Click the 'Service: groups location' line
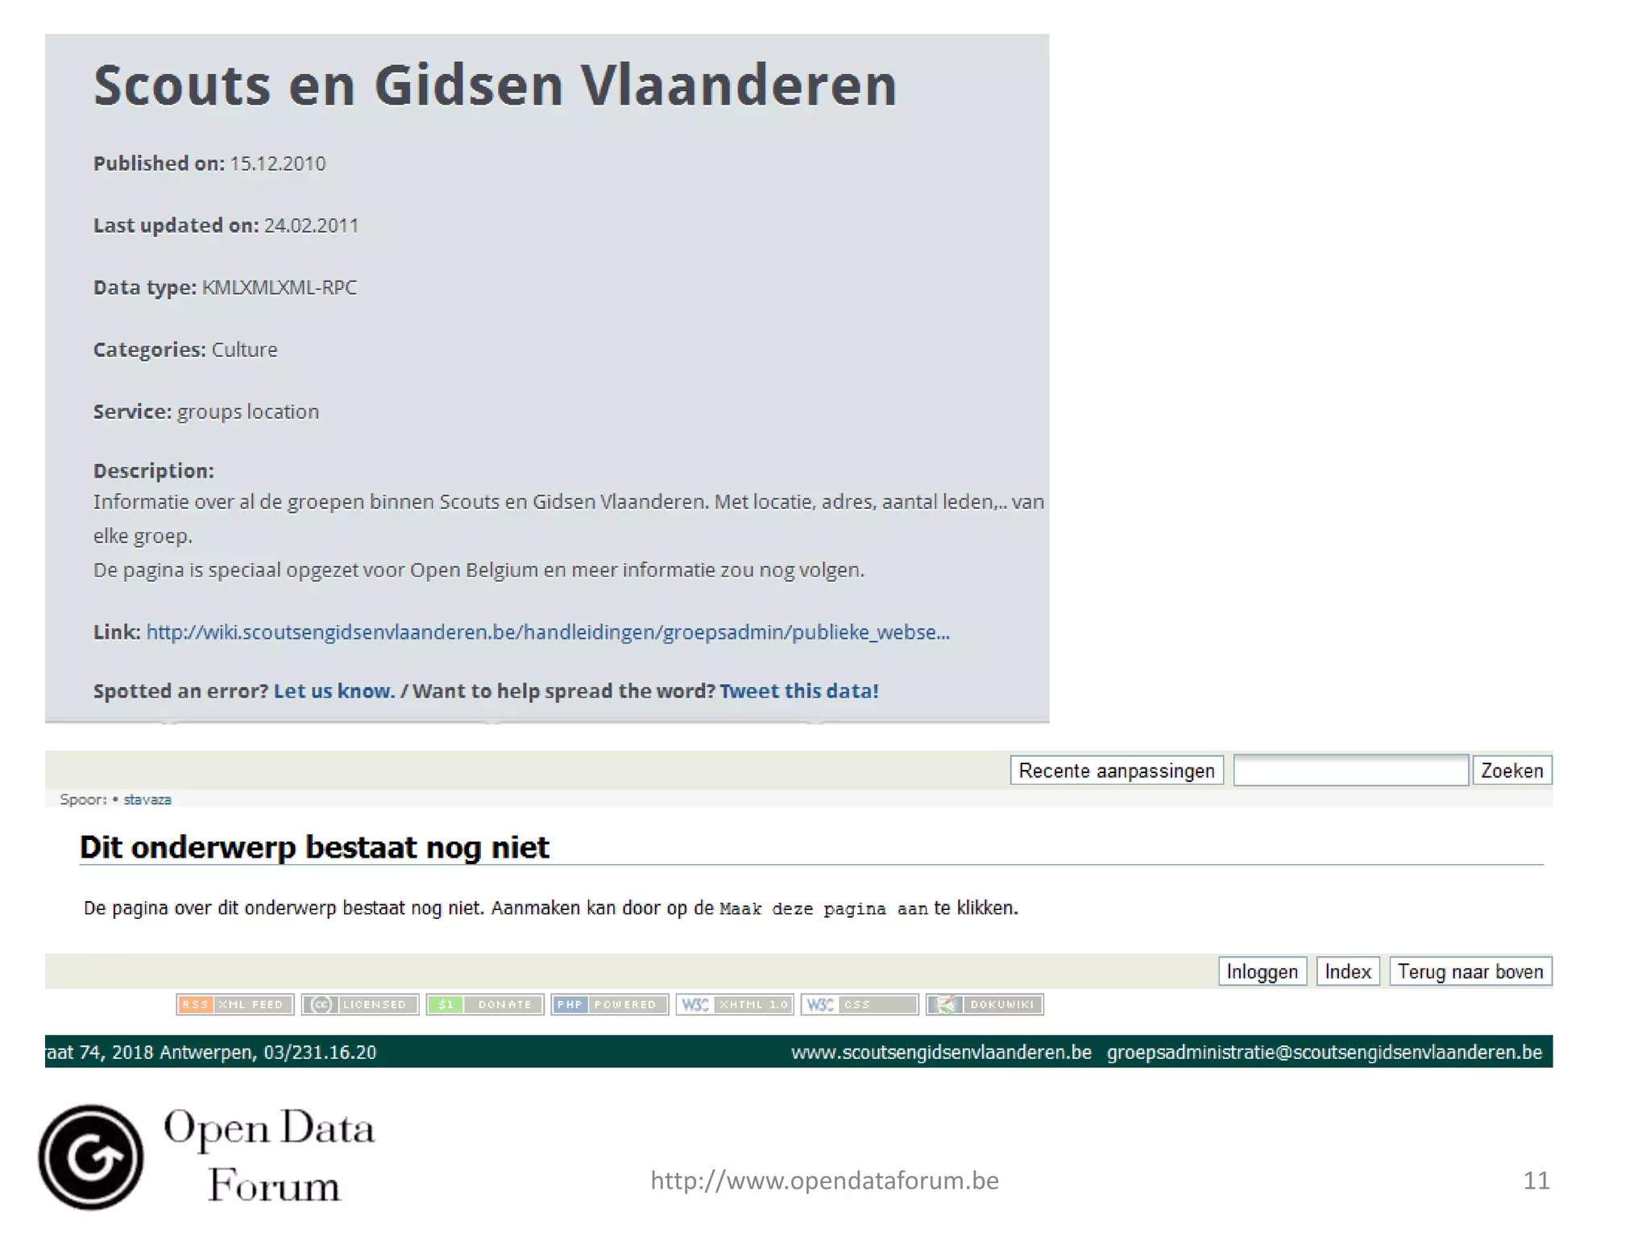1650x1237 pixels. 206,412
